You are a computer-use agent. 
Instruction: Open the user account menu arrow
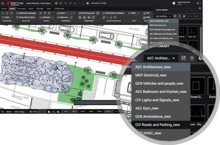pyautogui.click(x=200, y=3)
